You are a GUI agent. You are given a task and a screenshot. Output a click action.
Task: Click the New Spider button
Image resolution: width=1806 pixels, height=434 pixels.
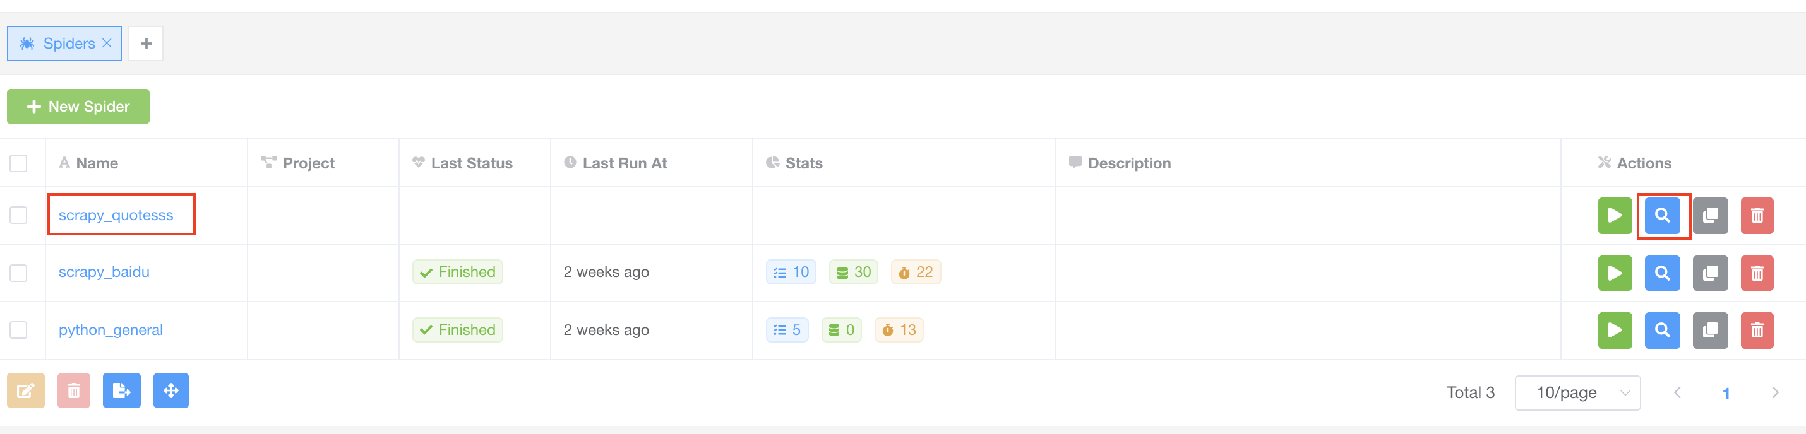pyautogui.click(x=78, y=107)
